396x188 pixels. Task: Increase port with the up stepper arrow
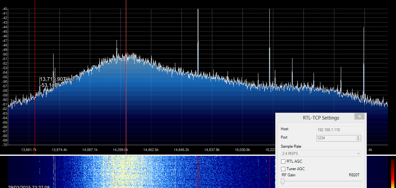coord(358,137)
